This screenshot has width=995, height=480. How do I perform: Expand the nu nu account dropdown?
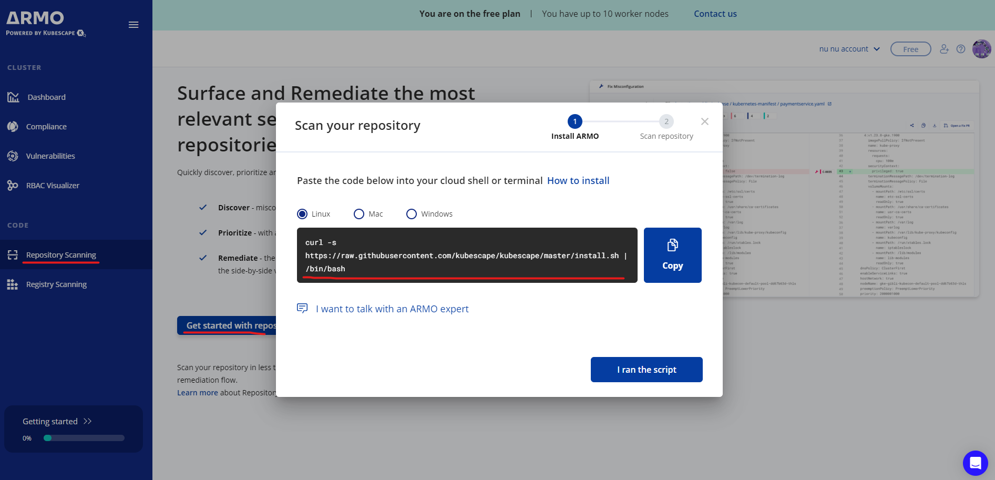tap(849, 49)
